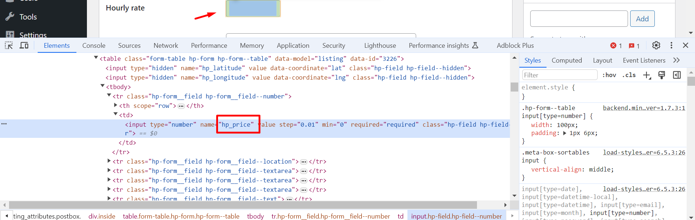Toggle the device toolbar icon
Image resolution: width=695 pixels, height=220 pixels.
tap(24, 46)
